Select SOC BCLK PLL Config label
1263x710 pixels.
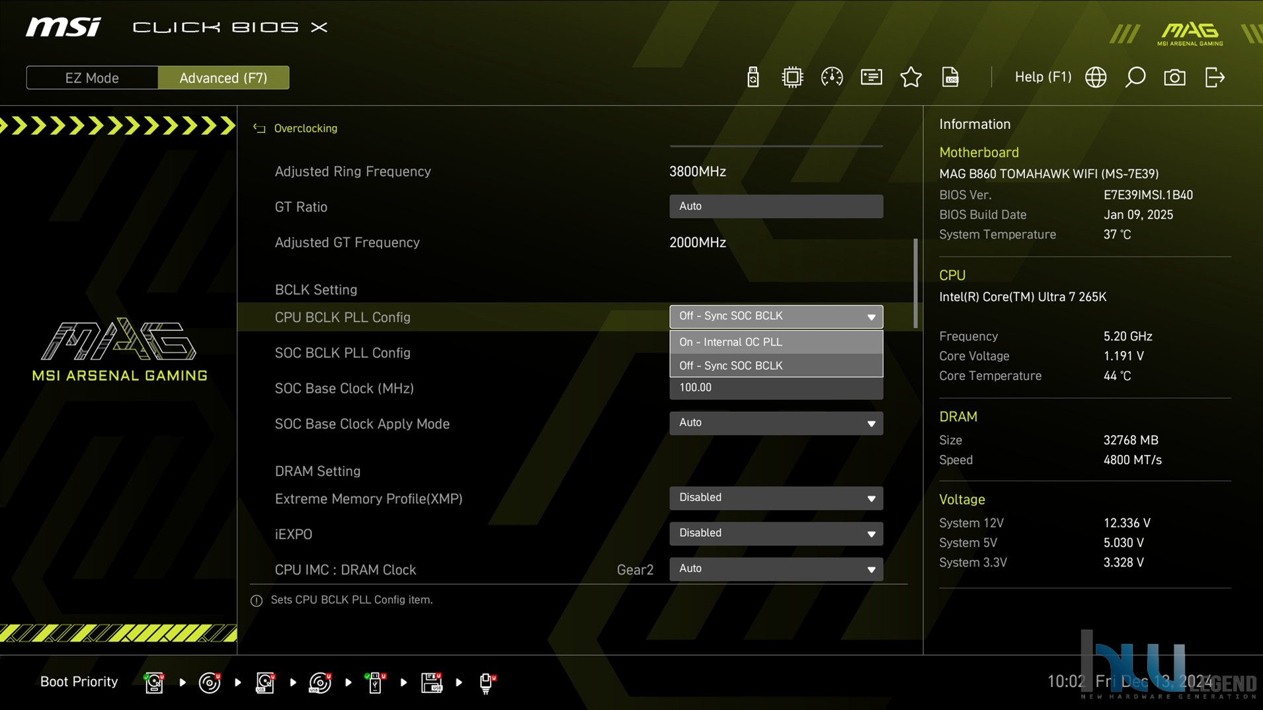pyautogui.click(x=343, y=353)
